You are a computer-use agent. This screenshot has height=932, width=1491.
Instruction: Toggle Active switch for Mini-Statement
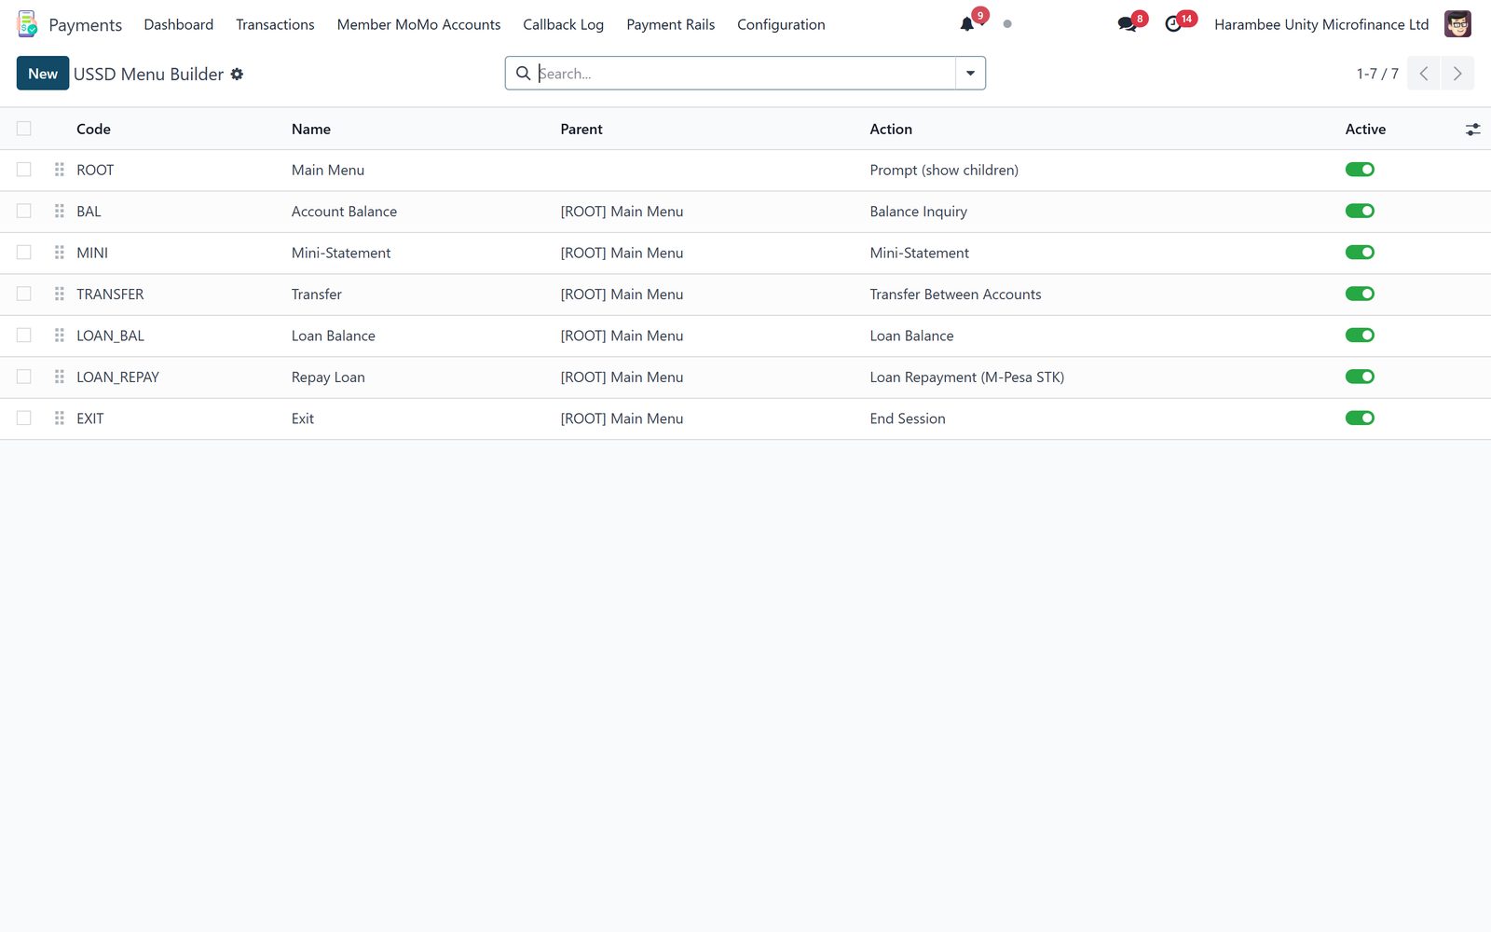pos(1360,253)
